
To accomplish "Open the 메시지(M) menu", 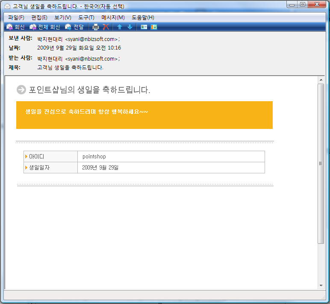I will [x=113, y=18].
